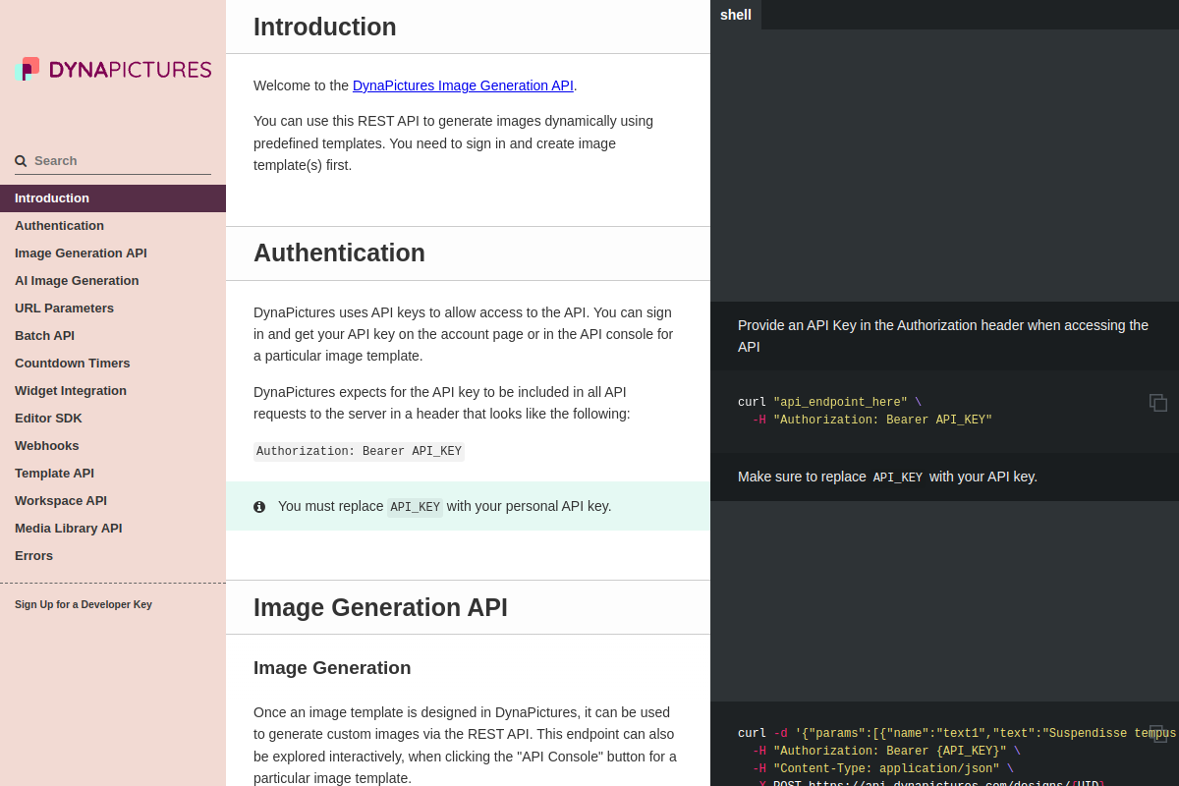Copy the curl -d params code block
Screen dimensions: 1179x786
(x=1158, y=733)
